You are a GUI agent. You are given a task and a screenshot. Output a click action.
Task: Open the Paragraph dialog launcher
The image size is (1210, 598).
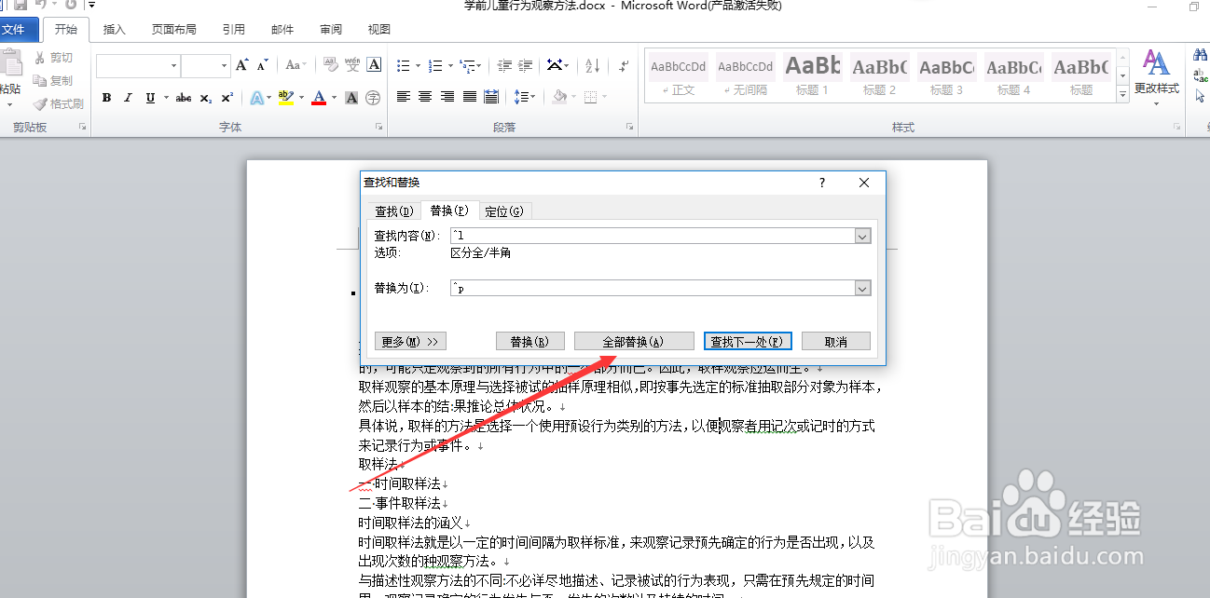pyautogui.click(x=627, y=127)
